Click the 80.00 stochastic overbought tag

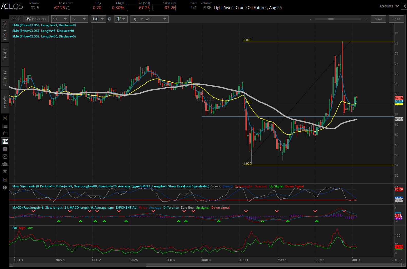point(399,189)
